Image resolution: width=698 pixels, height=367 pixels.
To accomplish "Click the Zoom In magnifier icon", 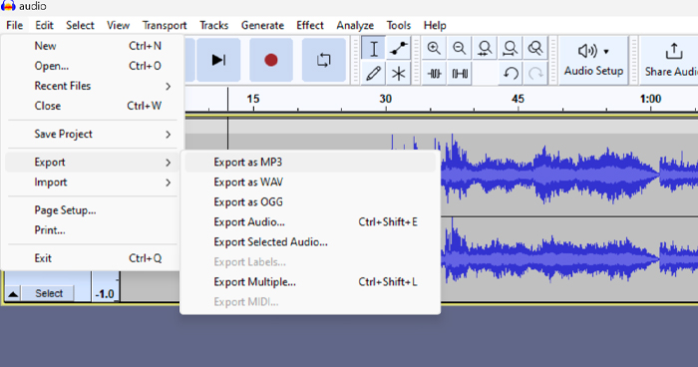I will click(434, 48).
